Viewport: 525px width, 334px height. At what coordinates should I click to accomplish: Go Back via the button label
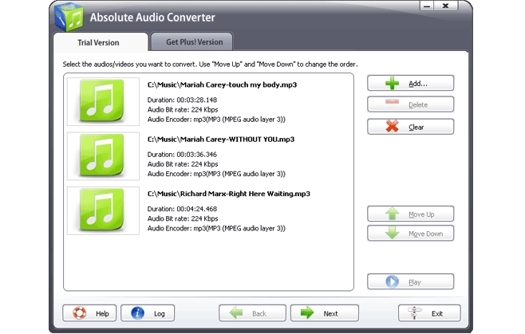click(x=259, y=314)
